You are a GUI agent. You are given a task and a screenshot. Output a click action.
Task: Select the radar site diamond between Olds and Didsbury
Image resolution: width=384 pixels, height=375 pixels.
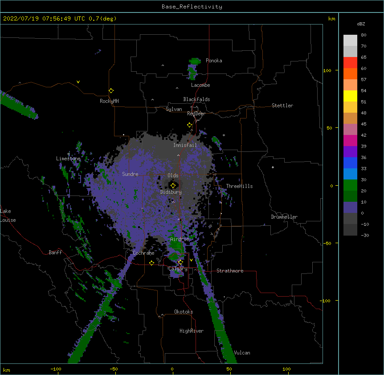(x=173, y=186)
